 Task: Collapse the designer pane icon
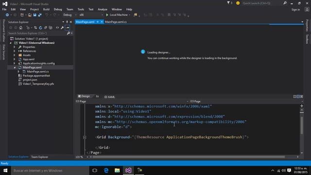point(301,96)
